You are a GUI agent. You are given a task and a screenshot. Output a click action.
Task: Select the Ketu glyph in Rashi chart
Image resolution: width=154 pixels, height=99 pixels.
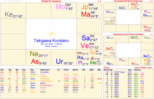click(x=9, y=14)
